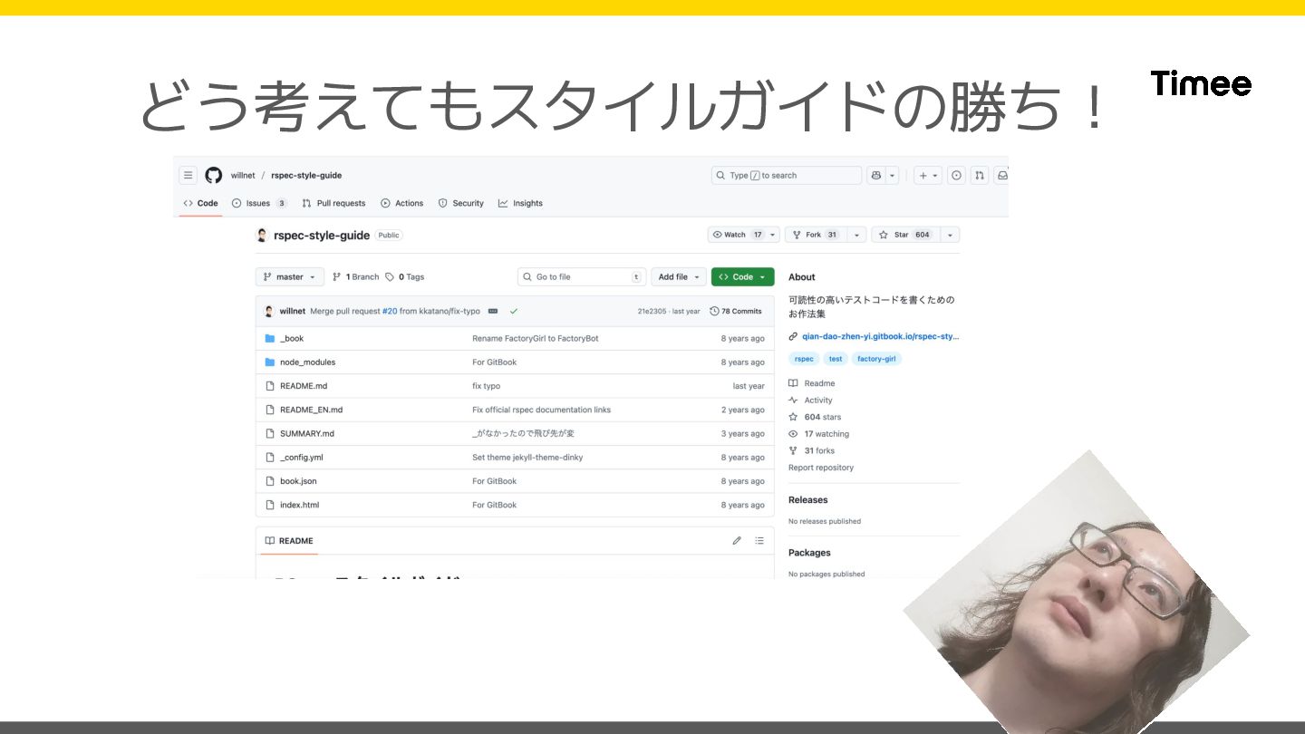
Task: Open the 0 Tags link
Action: tap(404, 277)
